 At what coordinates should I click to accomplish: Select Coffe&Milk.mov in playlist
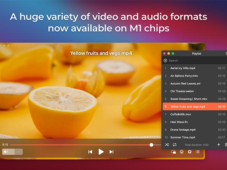tap(194, 114)
